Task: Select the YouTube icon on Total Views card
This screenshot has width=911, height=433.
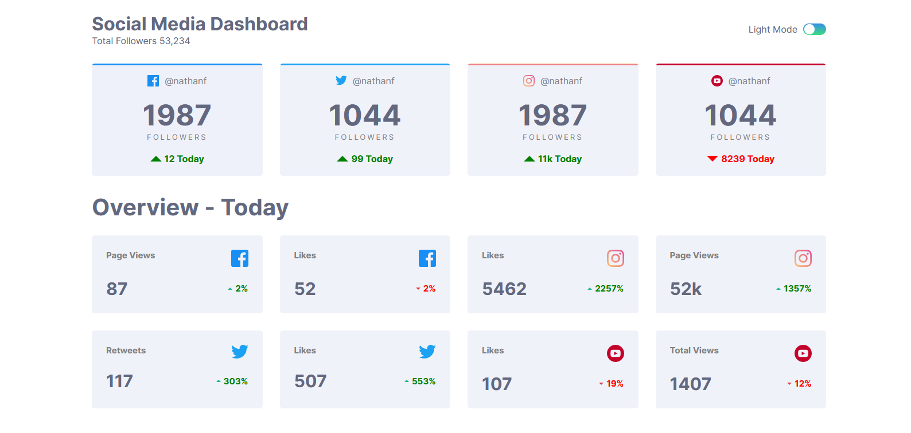Action: coord(803,353)
